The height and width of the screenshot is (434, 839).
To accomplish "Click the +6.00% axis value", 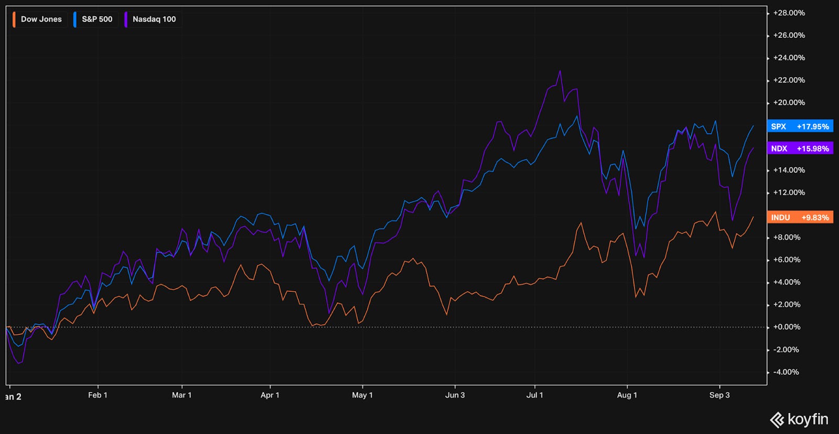I will point(787,260).
